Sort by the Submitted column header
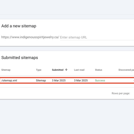Image resolution: width=134 pixels, height=134 pixels. tap(58, 70)
